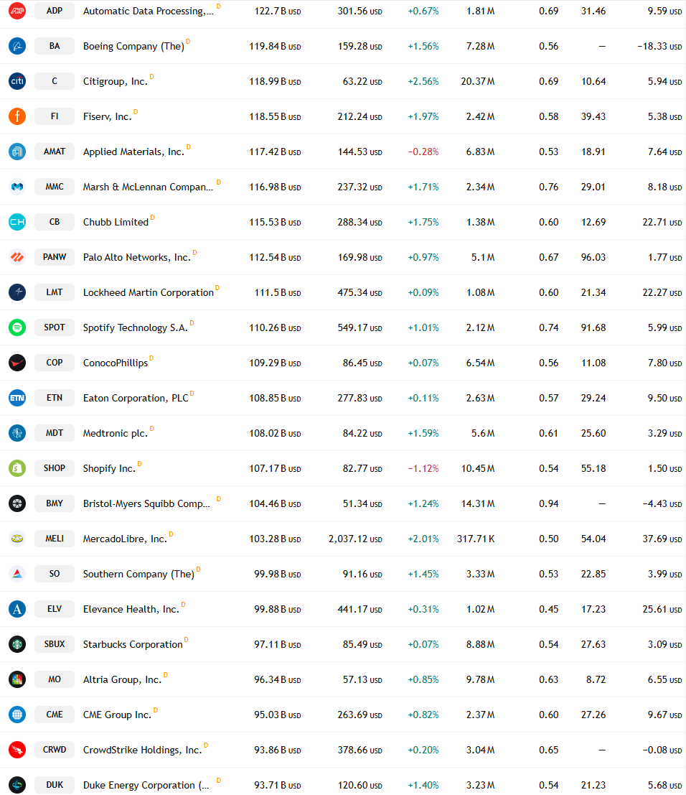Viewport: 686px width, 795px height.
Task: Click the Eaton ETN logo icon
Action: 17,398
